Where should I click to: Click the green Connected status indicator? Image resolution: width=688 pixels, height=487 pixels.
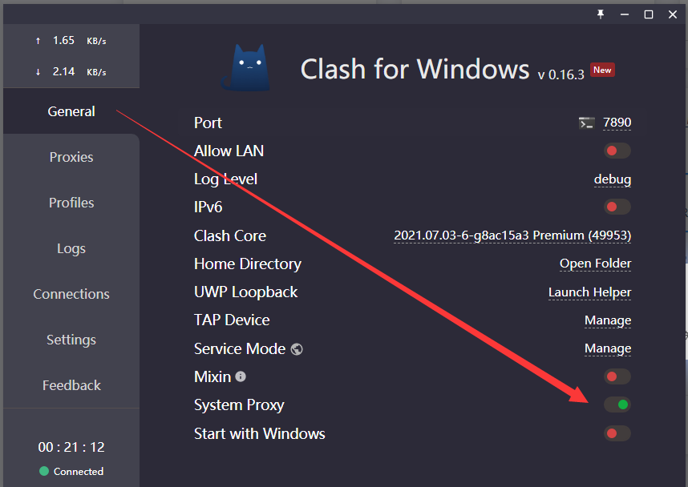(x=44, y=471)
